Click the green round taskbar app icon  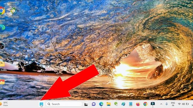click(x=116, y=104)
